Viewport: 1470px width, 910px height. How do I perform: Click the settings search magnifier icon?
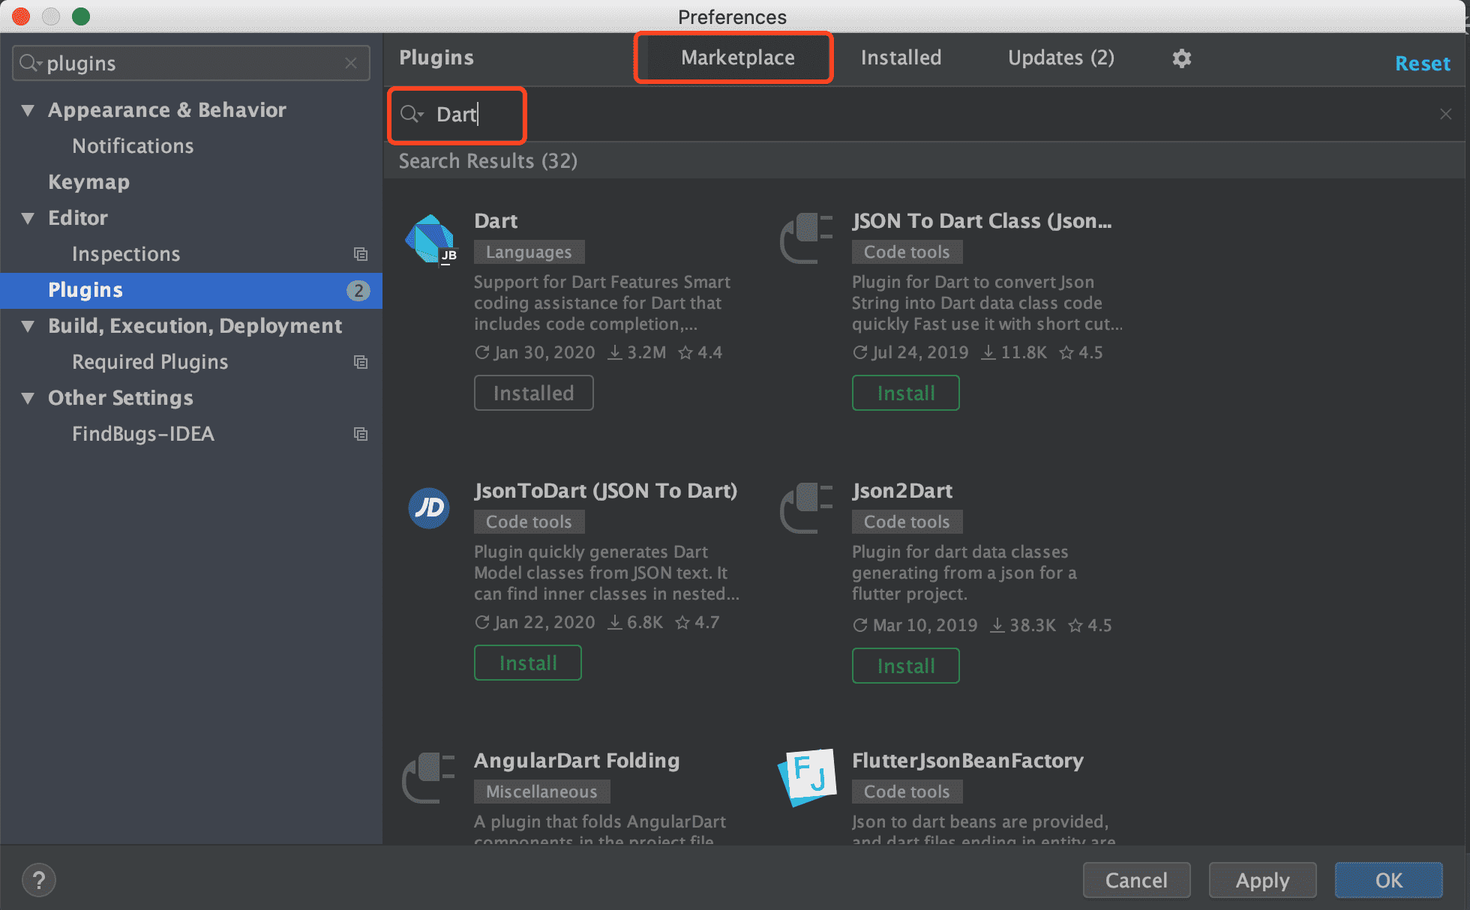(30, 63)
